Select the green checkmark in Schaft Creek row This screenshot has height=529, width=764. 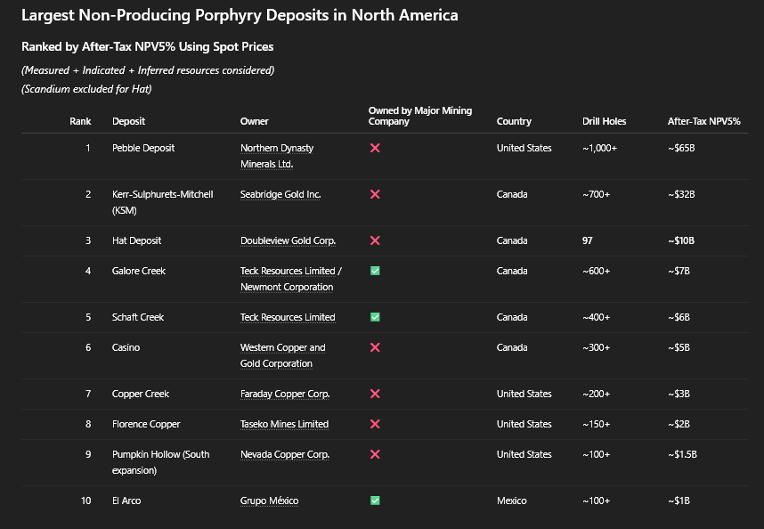(x=375, y=317)
